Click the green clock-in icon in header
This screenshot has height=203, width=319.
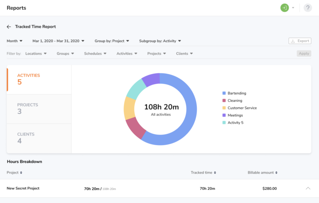(x=285, y=7)
